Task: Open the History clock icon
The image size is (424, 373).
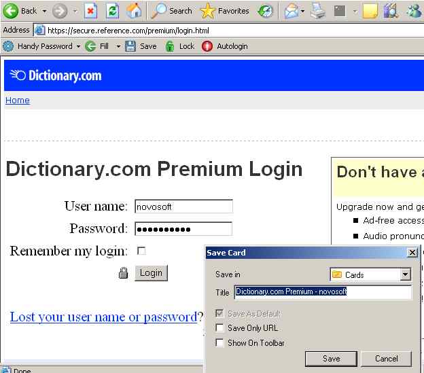Action: tap(265, 11)
